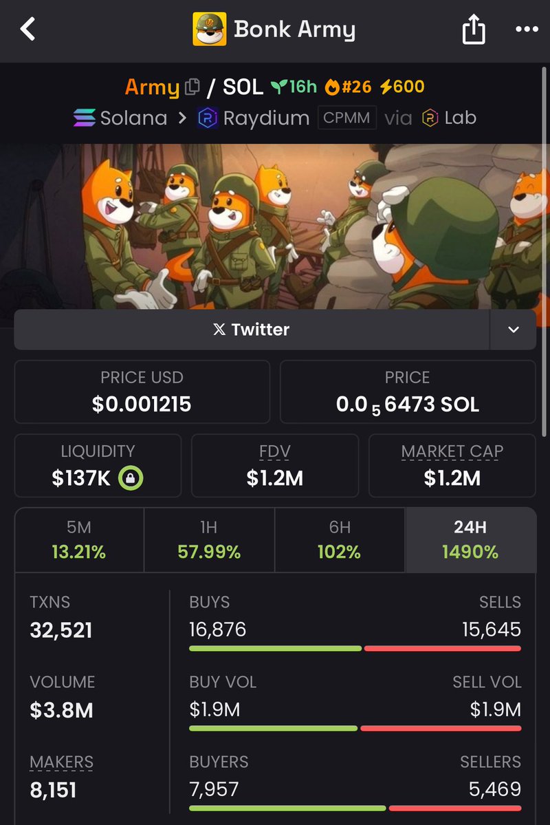Open the Twitter link button

click(x=252, y=330)
